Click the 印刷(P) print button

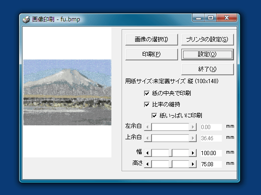pyautogui.click(x=151, y=54)
